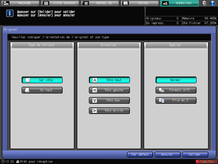Viewport: 218px width, 164px height.
Task: Click the Appuyer sur [Valider] message
Action: click(x=46, y=12)
